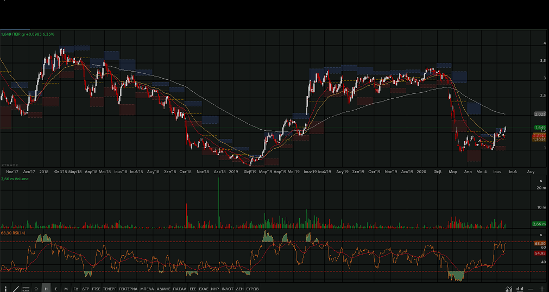549x292 pixels.
Task: Zoom out with the minus icon
Action: [531, 289]
